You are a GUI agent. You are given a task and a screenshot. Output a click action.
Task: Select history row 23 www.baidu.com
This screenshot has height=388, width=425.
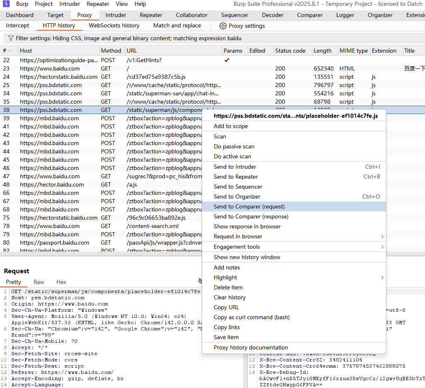coord(212,68)
